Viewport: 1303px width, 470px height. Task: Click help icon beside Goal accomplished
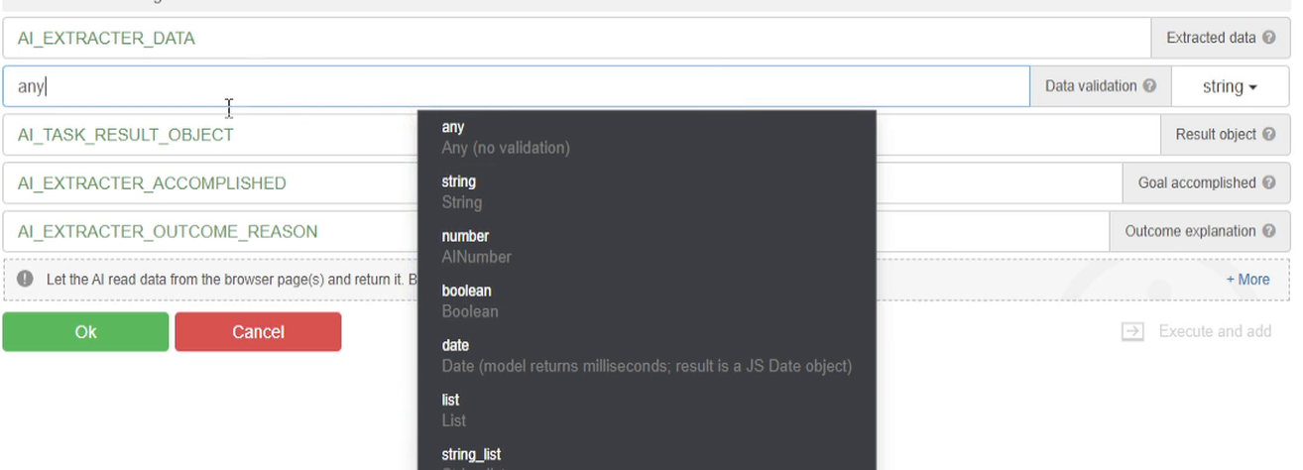pyautogui.click(x=1268, y=182)
